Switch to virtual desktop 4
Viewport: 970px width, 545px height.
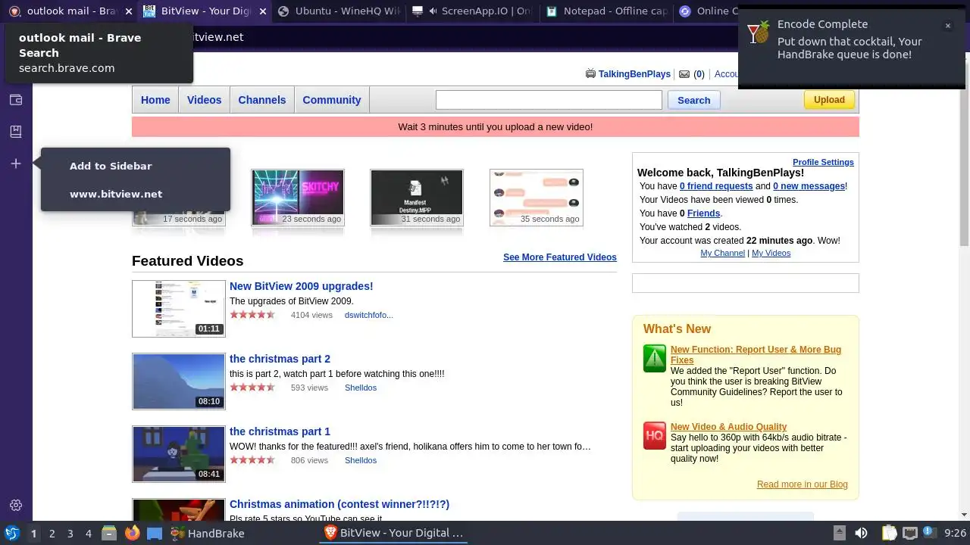pyautogui.click(x=88, y=534)
